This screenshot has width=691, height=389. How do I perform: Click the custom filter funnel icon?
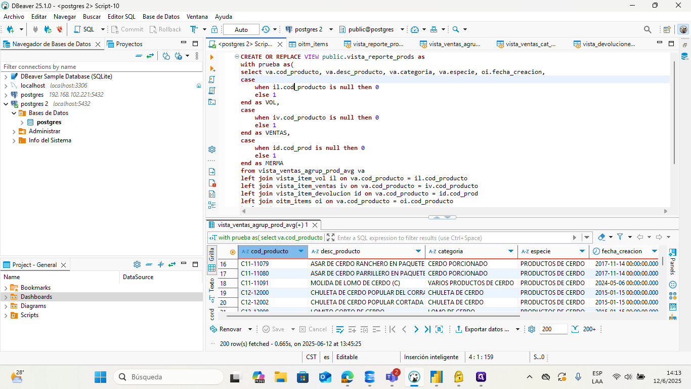tap(620, 237)
